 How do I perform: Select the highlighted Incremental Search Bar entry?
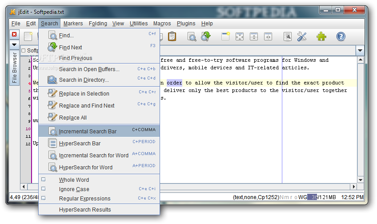pos(99,131)
